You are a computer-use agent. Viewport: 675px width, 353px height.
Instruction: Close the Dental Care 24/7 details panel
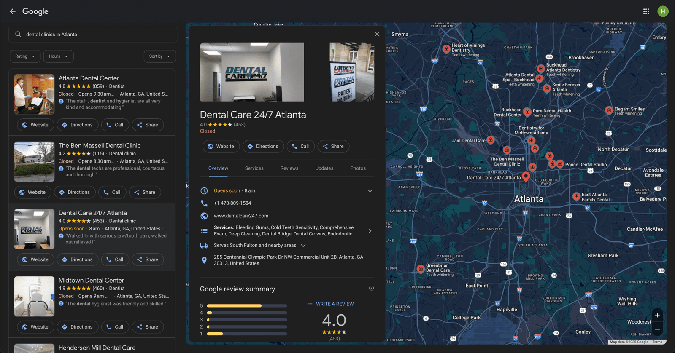(377, 34)
